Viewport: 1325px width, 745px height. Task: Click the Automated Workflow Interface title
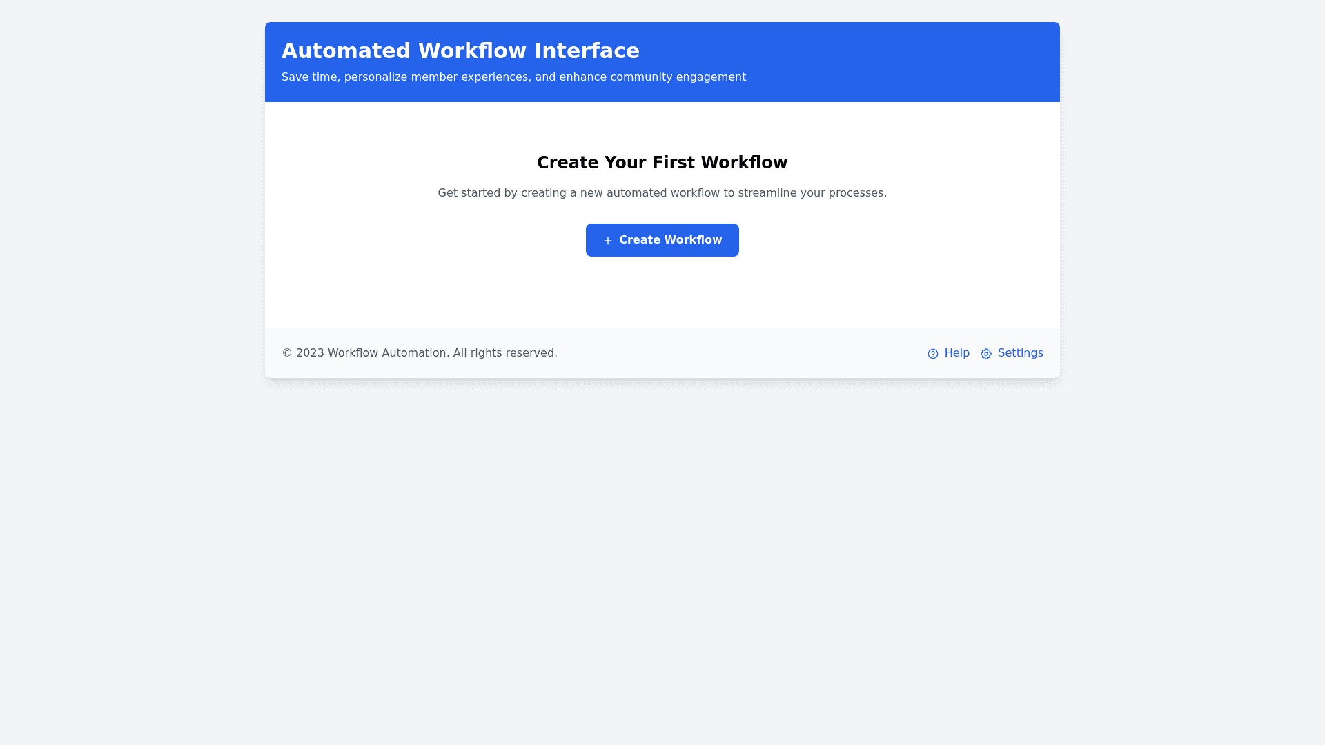(x=460, y=51)
